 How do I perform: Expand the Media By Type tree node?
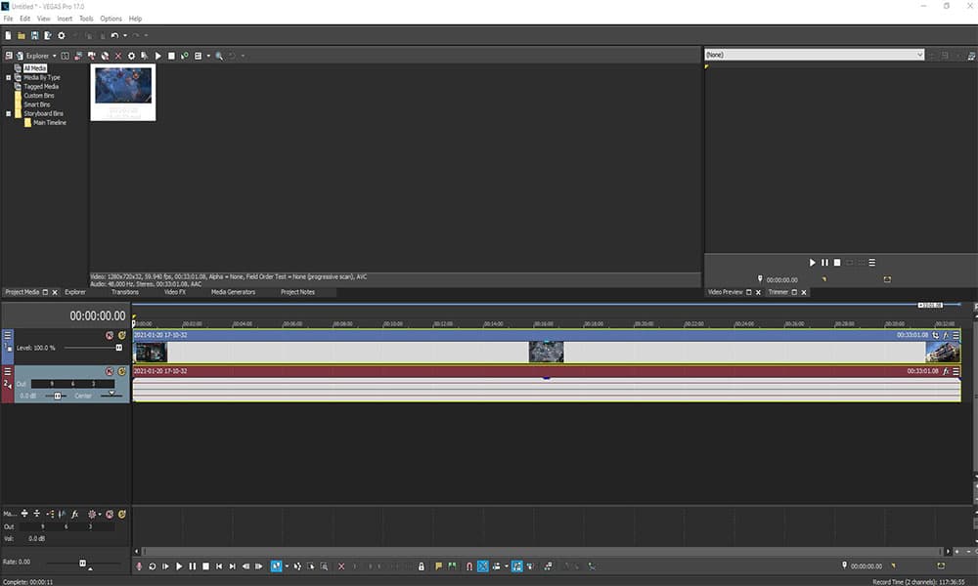point(8,78)
